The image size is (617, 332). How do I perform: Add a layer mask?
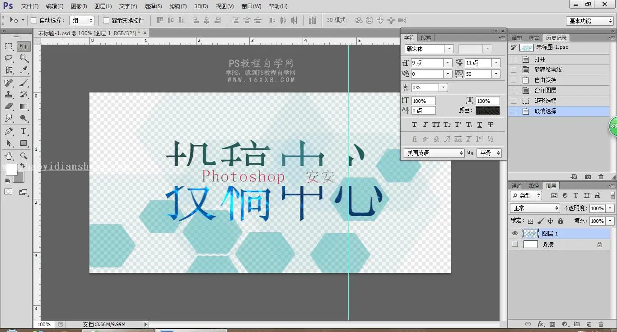pyautogui.click(x=552, y=324)
